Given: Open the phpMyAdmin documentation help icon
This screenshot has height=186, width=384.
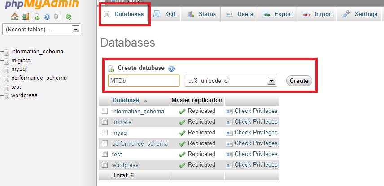Looking at the screenshot, I should click(47, 17).
